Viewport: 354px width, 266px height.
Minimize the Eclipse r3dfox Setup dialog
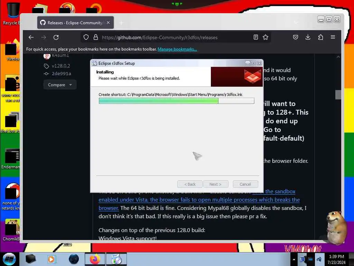[x=248, y=63]
